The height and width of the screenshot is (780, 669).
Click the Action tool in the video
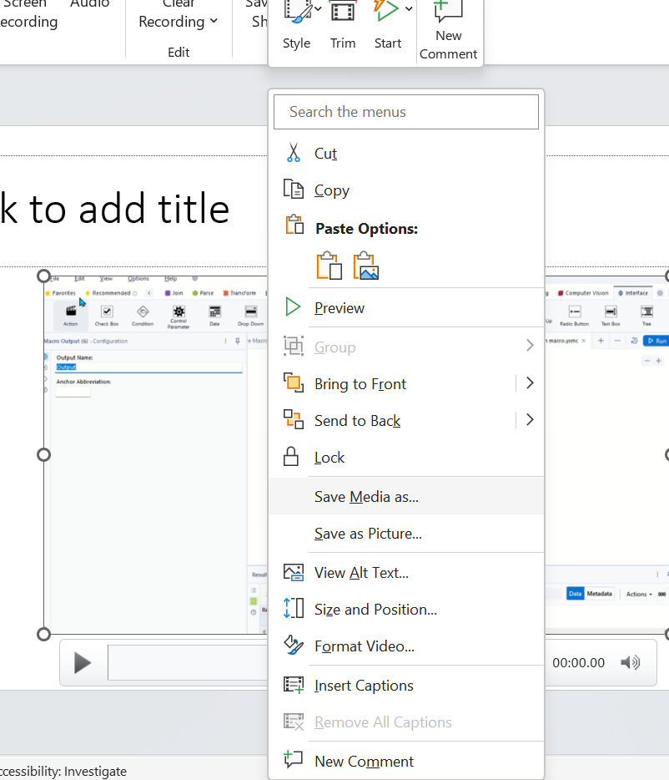tap(71, 316)
